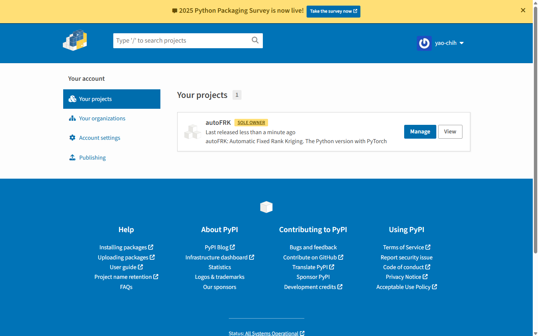Open the Logos & trademarks link
This screenshot has height=336, width=538.
220,277
